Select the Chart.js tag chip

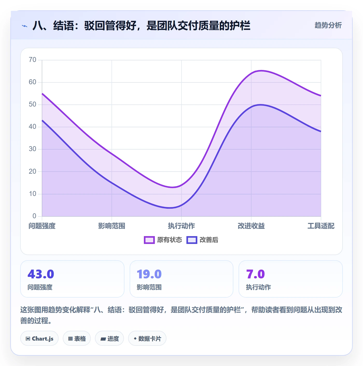(x=39, y=338)
